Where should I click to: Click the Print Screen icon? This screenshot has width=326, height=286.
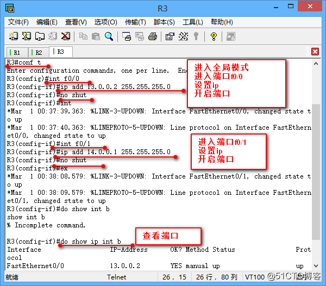tap(127, 36)
